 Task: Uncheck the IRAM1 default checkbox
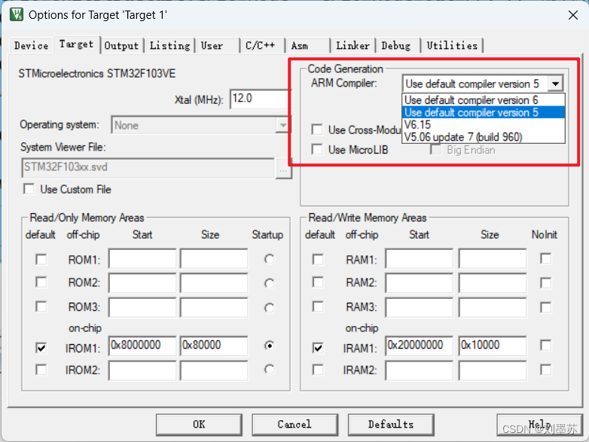pos(318,348)
